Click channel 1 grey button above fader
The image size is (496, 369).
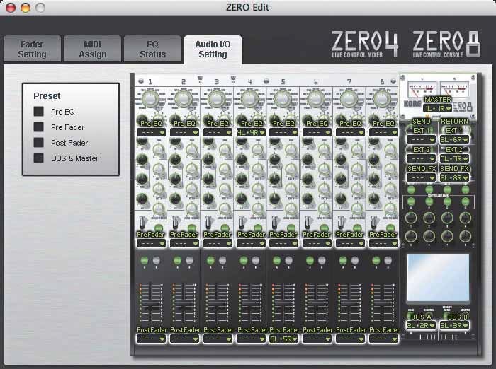[157, 260]
